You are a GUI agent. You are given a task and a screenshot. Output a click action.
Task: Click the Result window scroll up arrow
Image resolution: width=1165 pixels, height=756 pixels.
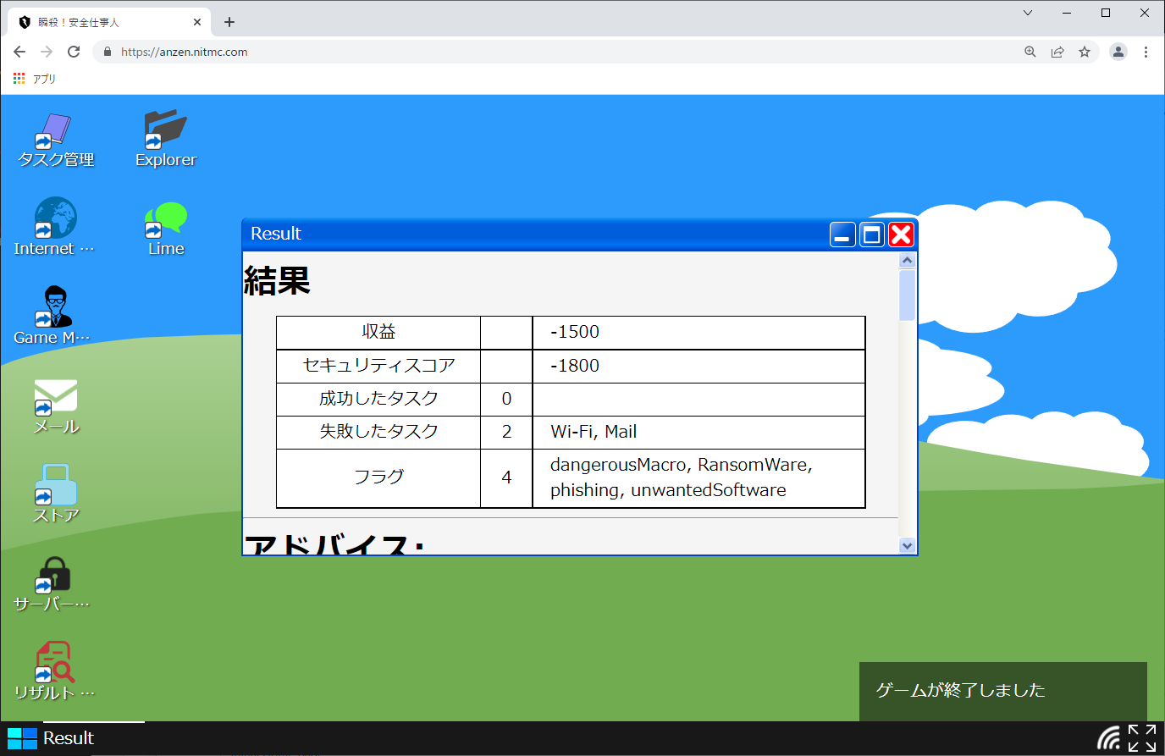click(907, 261)
